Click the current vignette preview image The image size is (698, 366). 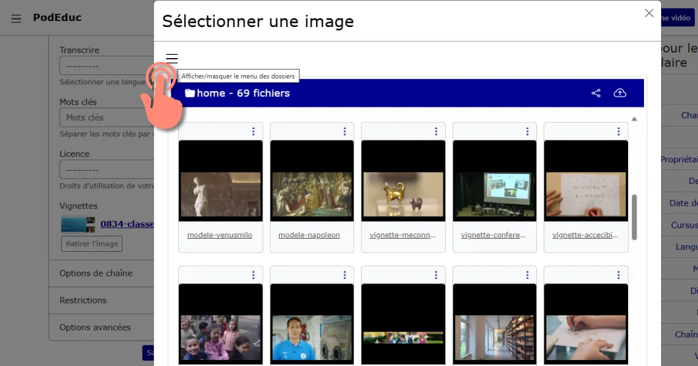coord(78,225)
